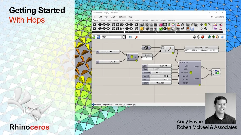The width and height of the screenshot is (241, 135).
Task: Expand the Input panel group
Action: point(174,32)
